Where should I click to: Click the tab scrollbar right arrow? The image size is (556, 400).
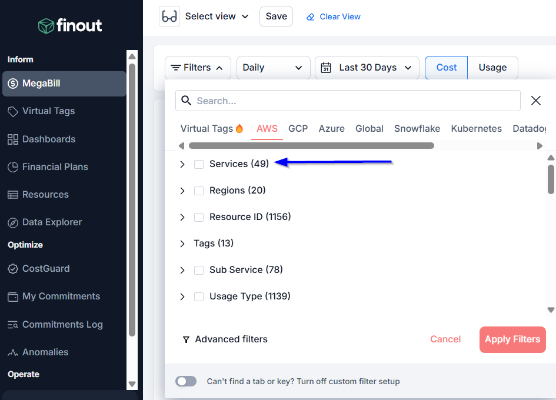[540, 146]
